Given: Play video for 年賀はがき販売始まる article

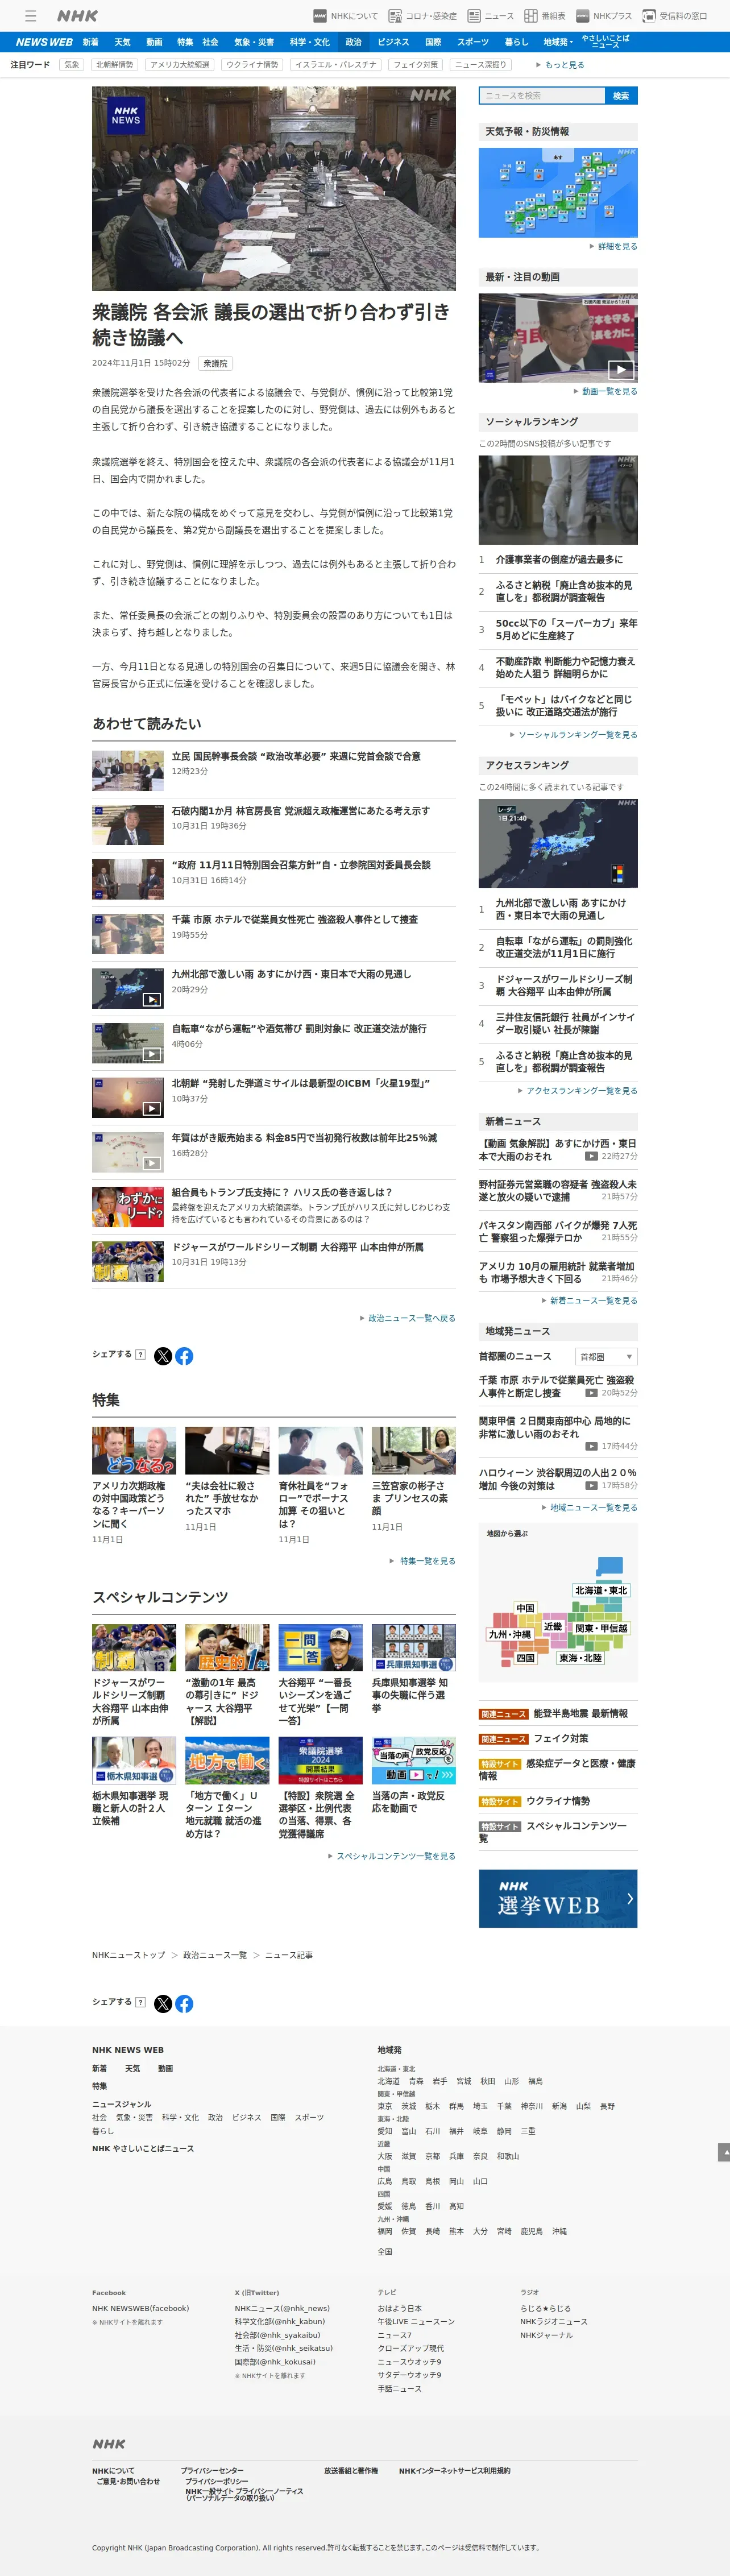Looking at the screenshot, I should [x=151, y=1163].
